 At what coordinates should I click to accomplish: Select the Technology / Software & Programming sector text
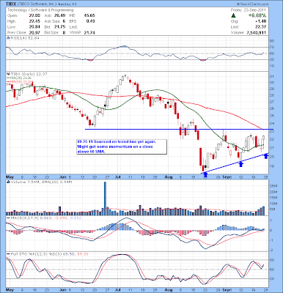(x=40, y=10)
